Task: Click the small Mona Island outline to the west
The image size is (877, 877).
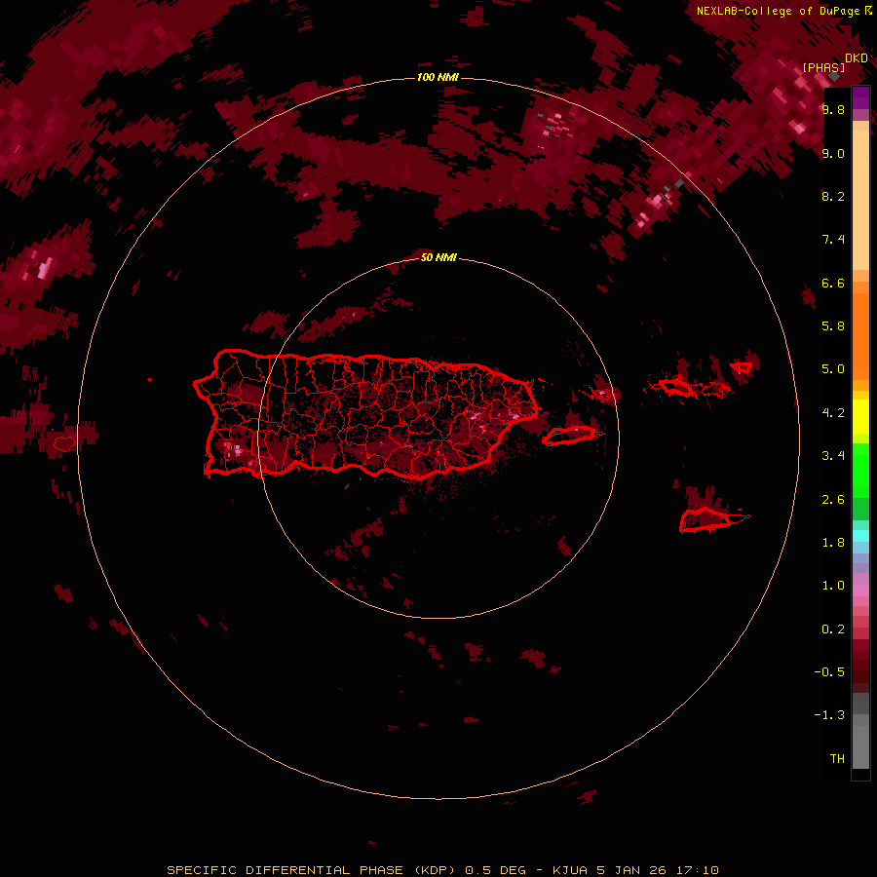Action: pos(64,444)
